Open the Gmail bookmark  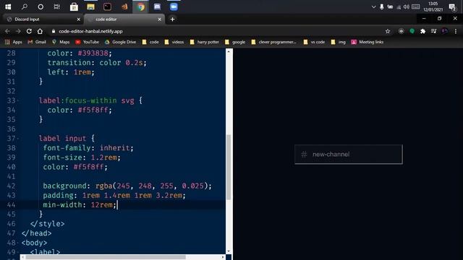point(37,42)
